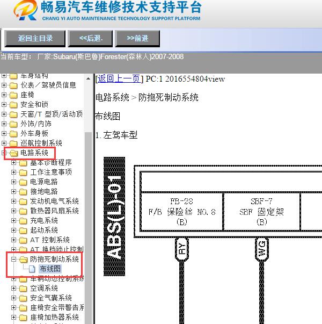Click the tree panel scroll-up arrow
The height and width of the screenshot is (324, 322).
point(88,79)
